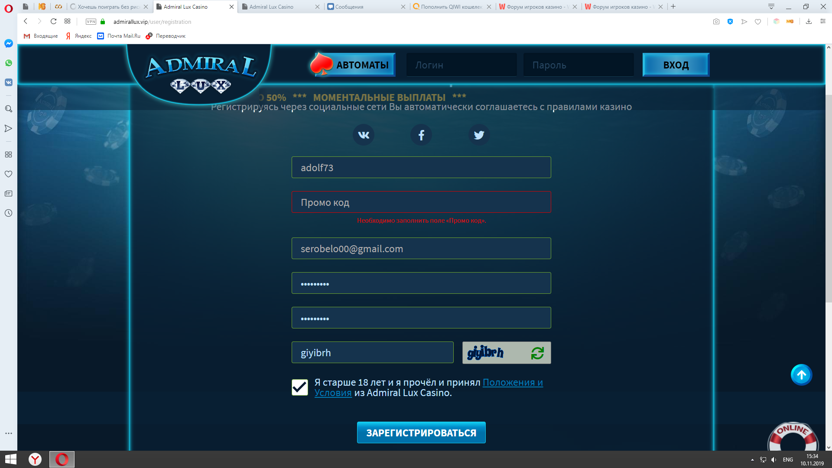Click the Opera taskbar icon
The image size is (832, 468).
point(62,459)
